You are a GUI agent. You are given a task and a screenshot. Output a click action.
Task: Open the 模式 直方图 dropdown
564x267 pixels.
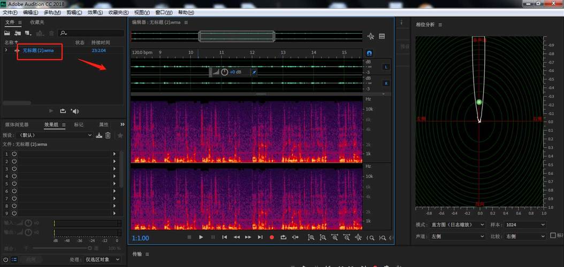click(x=458, y=225)
